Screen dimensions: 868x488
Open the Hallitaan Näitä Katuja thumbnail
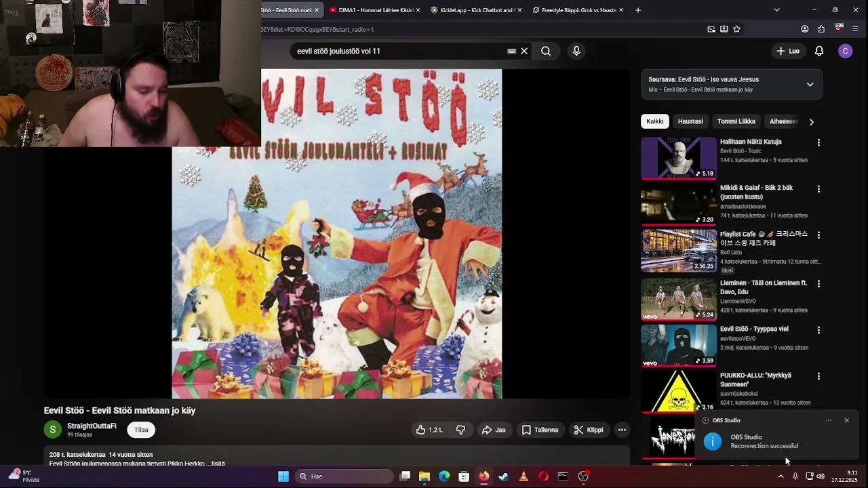click(x=679, y=158)
